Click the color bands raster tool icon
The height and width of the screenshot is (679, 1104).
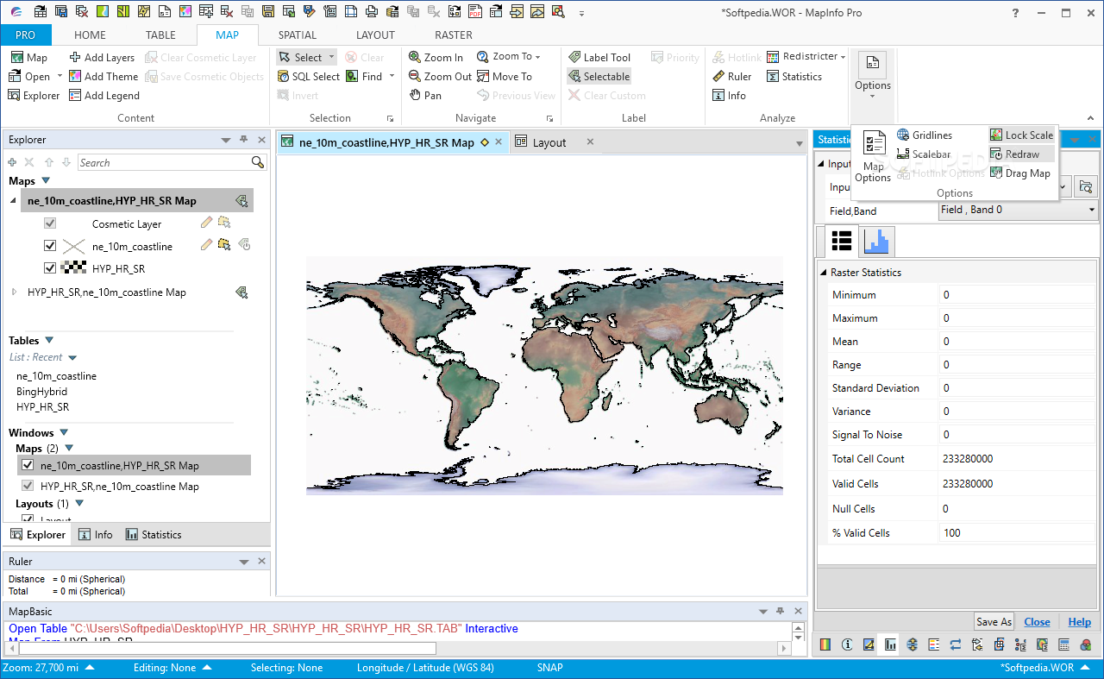[x=825, y=644]
